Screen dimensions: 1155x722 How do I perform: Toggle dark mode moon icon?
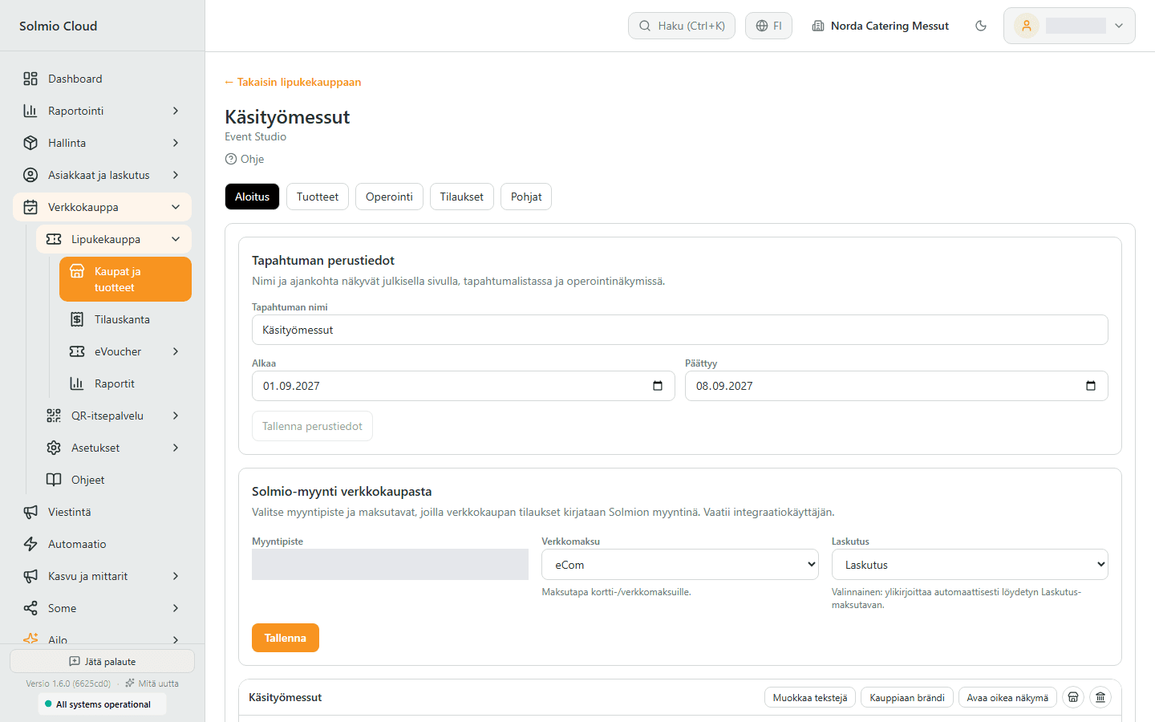coord(980,26)
